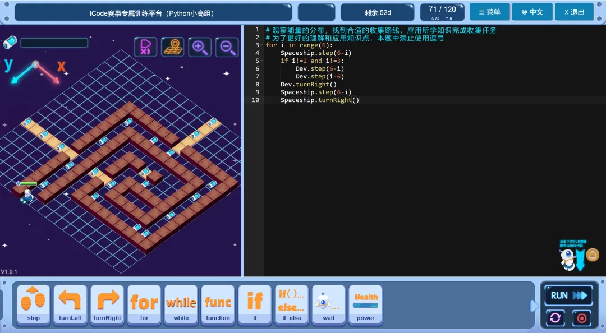This screenshot has width=606, height=333.
Task: Open the 菜单 menu
Action: point(490,12)
